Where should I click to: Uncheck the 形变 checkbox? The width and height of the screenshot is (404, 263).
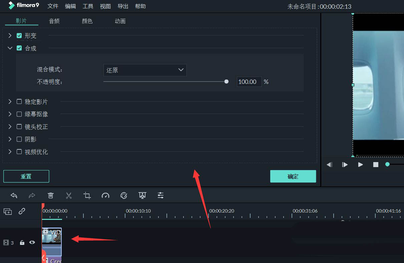19,35
